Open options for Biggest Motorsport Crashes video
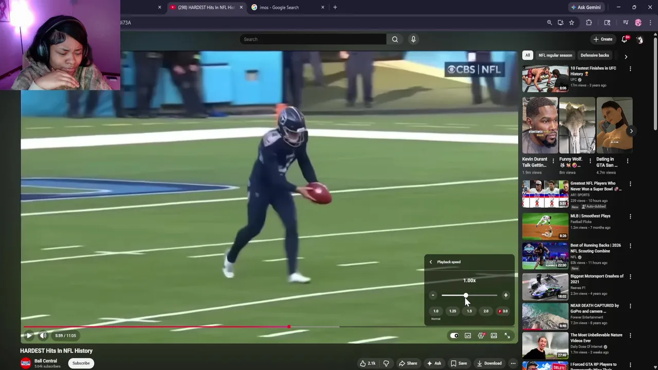 point(630,276)
